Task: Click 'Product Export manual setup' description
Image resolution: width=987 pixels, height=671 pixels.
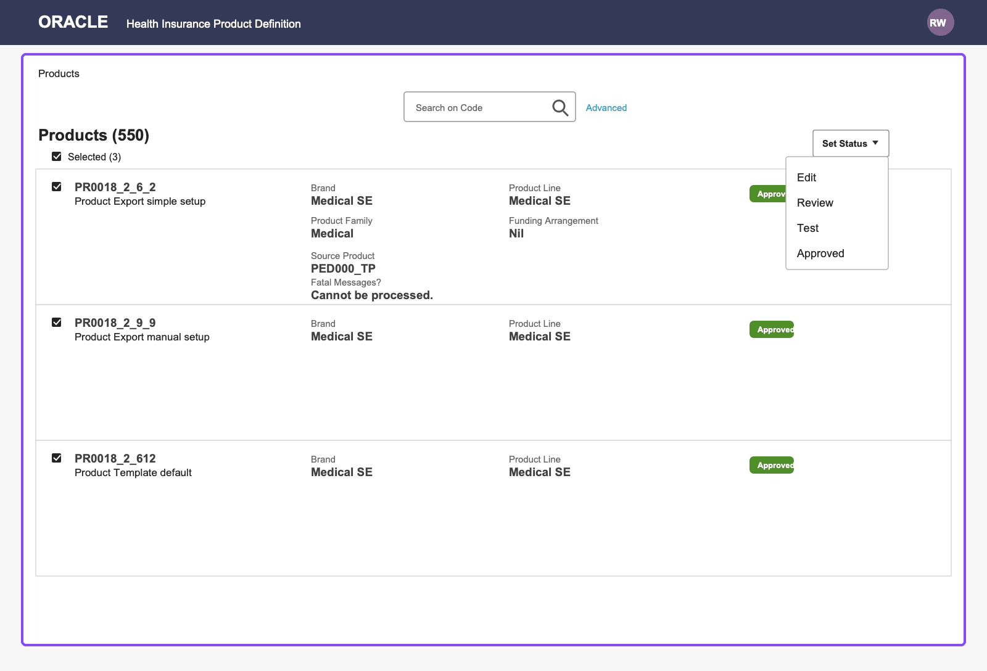Action: [x=142, y=337]
